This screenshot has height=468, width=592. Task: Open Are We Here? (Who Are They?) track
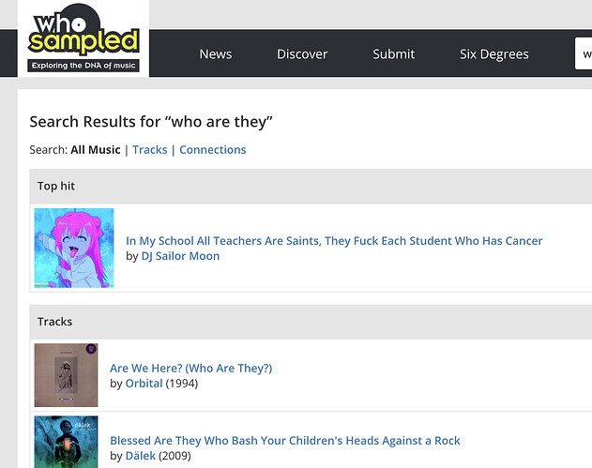(x=191, y=368)
